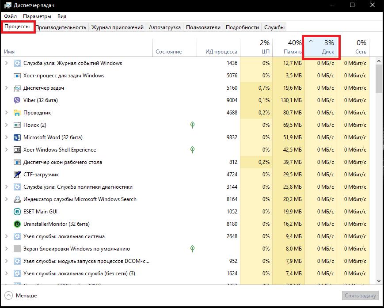Click the Windows Shell Experience host icon
This screenshot has height=308, width=384.
tap(17, 150)
